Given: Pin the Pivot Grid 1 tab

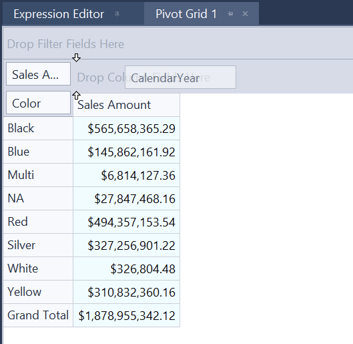Looking at the screenshot, I should pyautogui.click(x=230, y=14).
